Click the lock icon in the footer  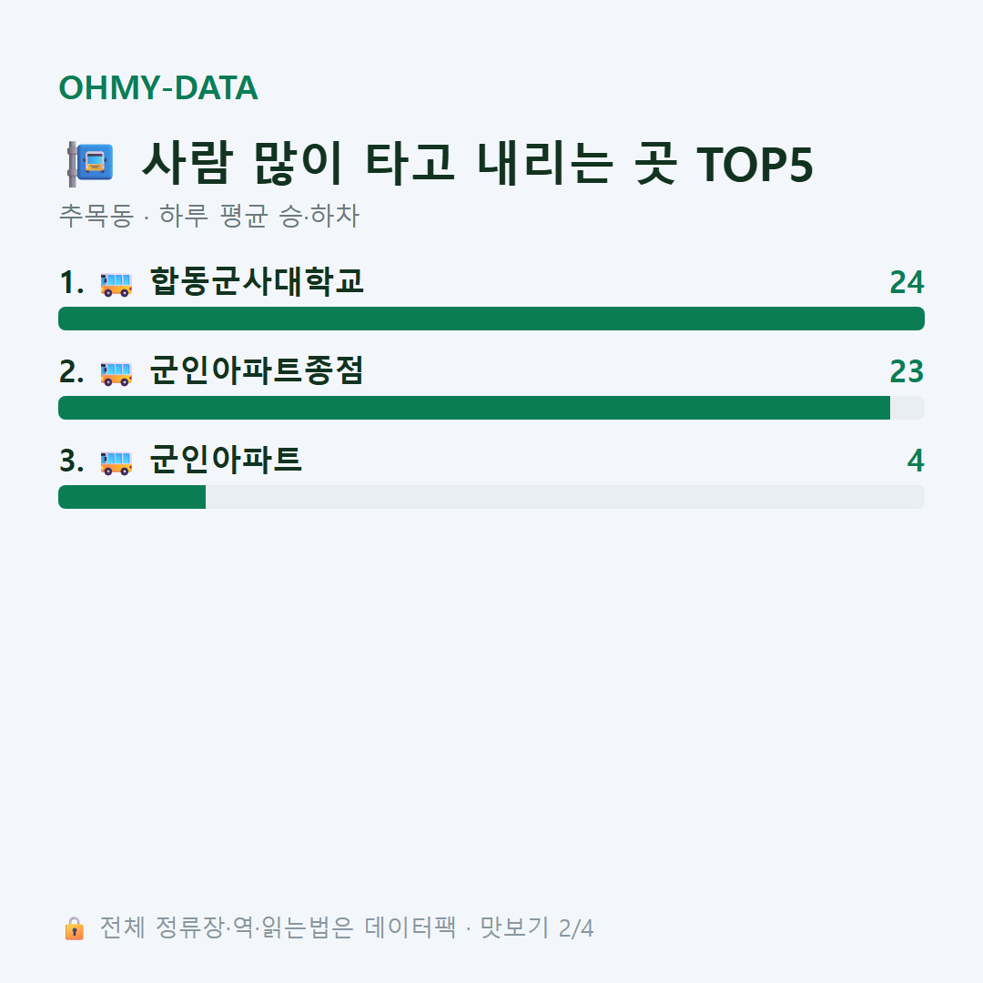[x=74, y=928]
